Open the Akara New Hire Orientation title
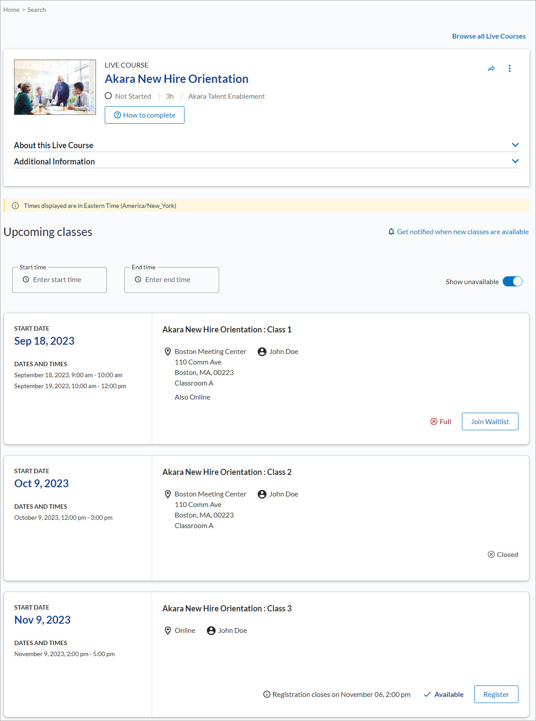The image size is (536, 721). pos(177,79)
